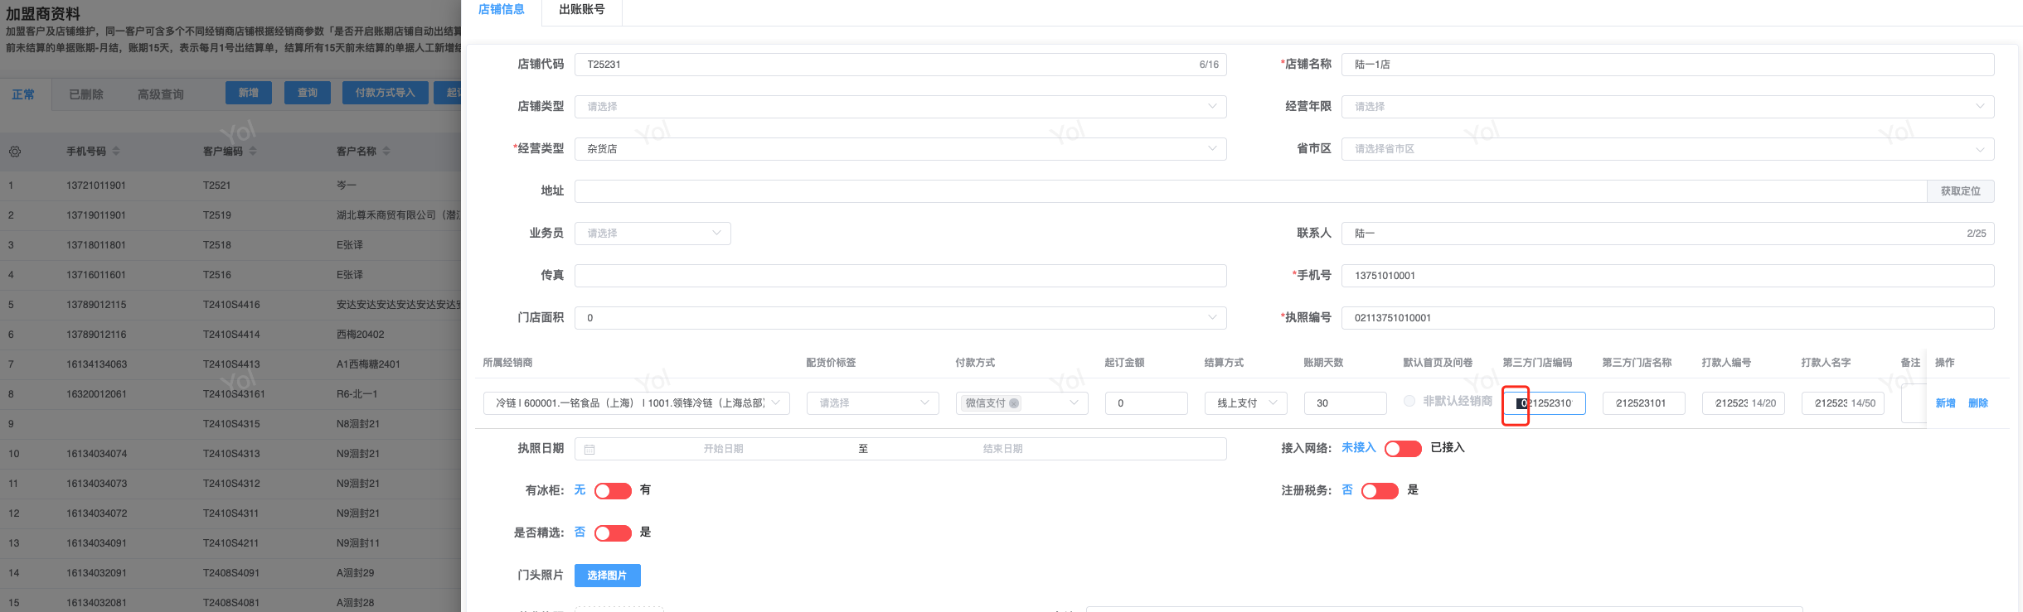Remove the 微信支付 tag from 付款方式
The image size is (2023, 612).
[1014, 403]
